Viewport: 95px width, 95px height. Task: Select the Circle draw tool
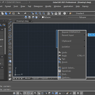pos(10,44)
